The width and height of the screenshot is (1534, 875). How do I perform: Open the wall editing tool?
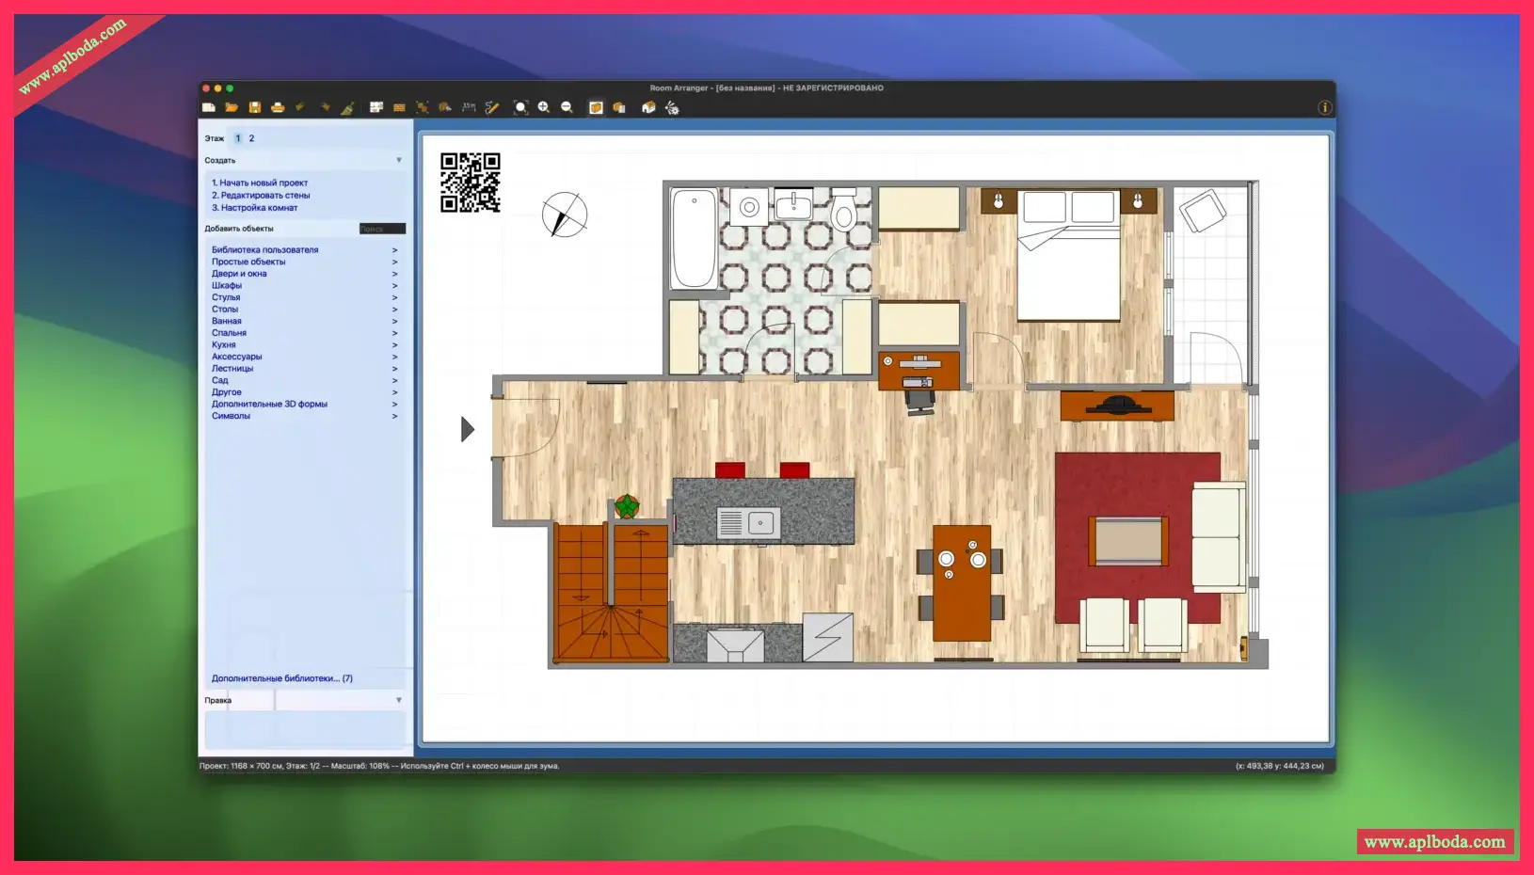(x=398, y=107)
